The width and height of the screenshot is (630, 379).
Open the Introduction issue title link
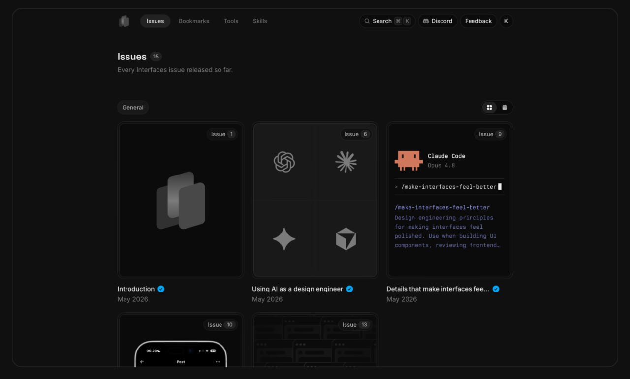(x=136, y=289)
